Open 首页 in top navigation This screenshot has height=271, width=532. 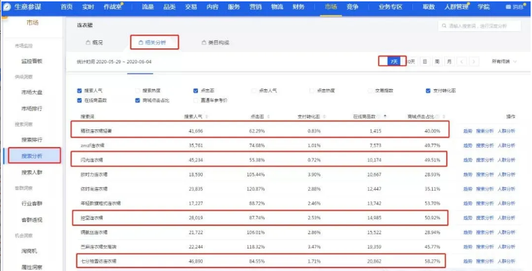point(67,7)
